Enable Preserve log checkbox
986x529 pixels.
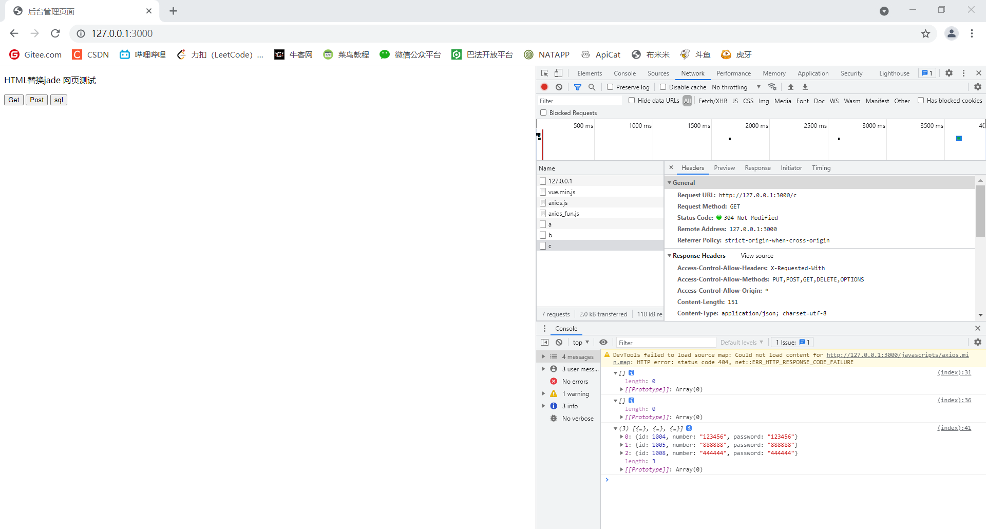pos(610,87)
